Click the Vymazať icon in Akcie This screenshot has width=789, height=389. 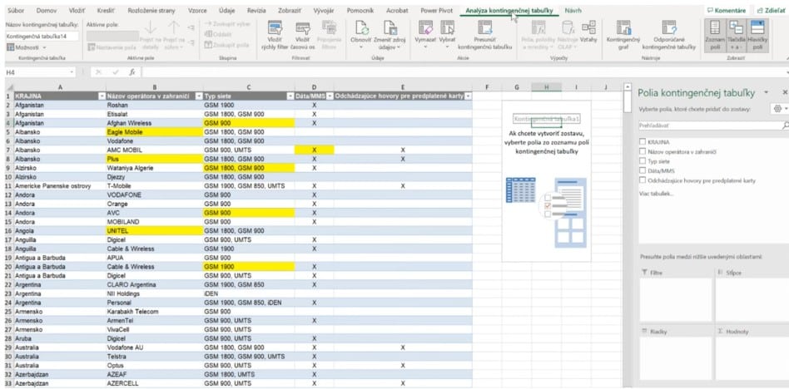point(425,28)
